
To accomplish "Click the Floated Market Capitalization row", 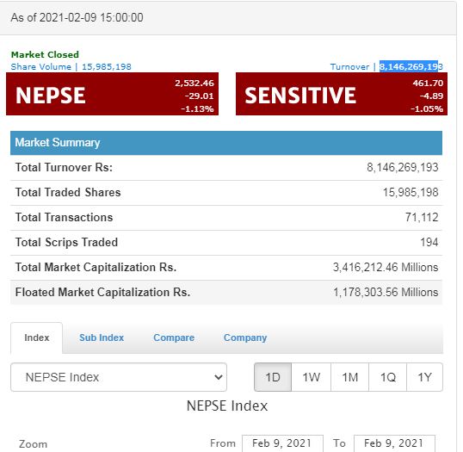I will click(x=226, y=293).
